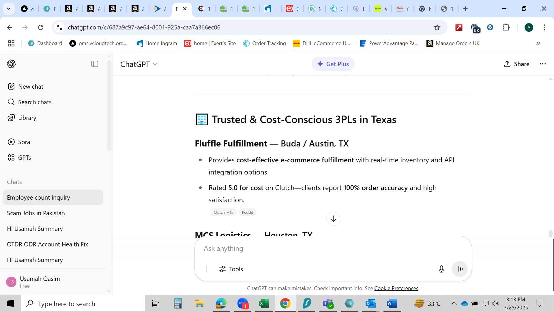Click the address bar URL

click(144, 27)
